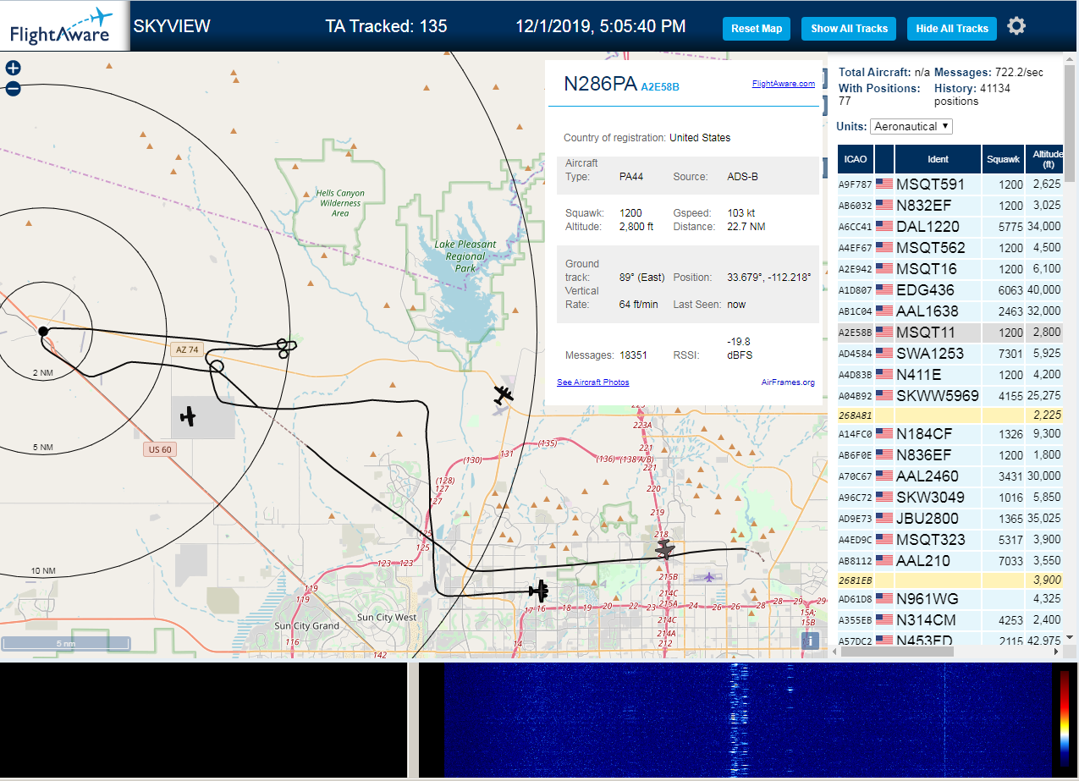Select the MSQT562 aircraft row
The image size is (1079, 781).
click(x=950, y=247)
